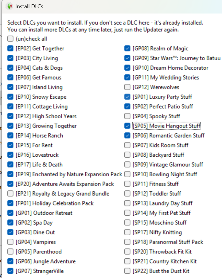This screenshot has height=278, width=222.
Task: Uncheck [GP08] Realm of Magic
Action: [127, 49]
